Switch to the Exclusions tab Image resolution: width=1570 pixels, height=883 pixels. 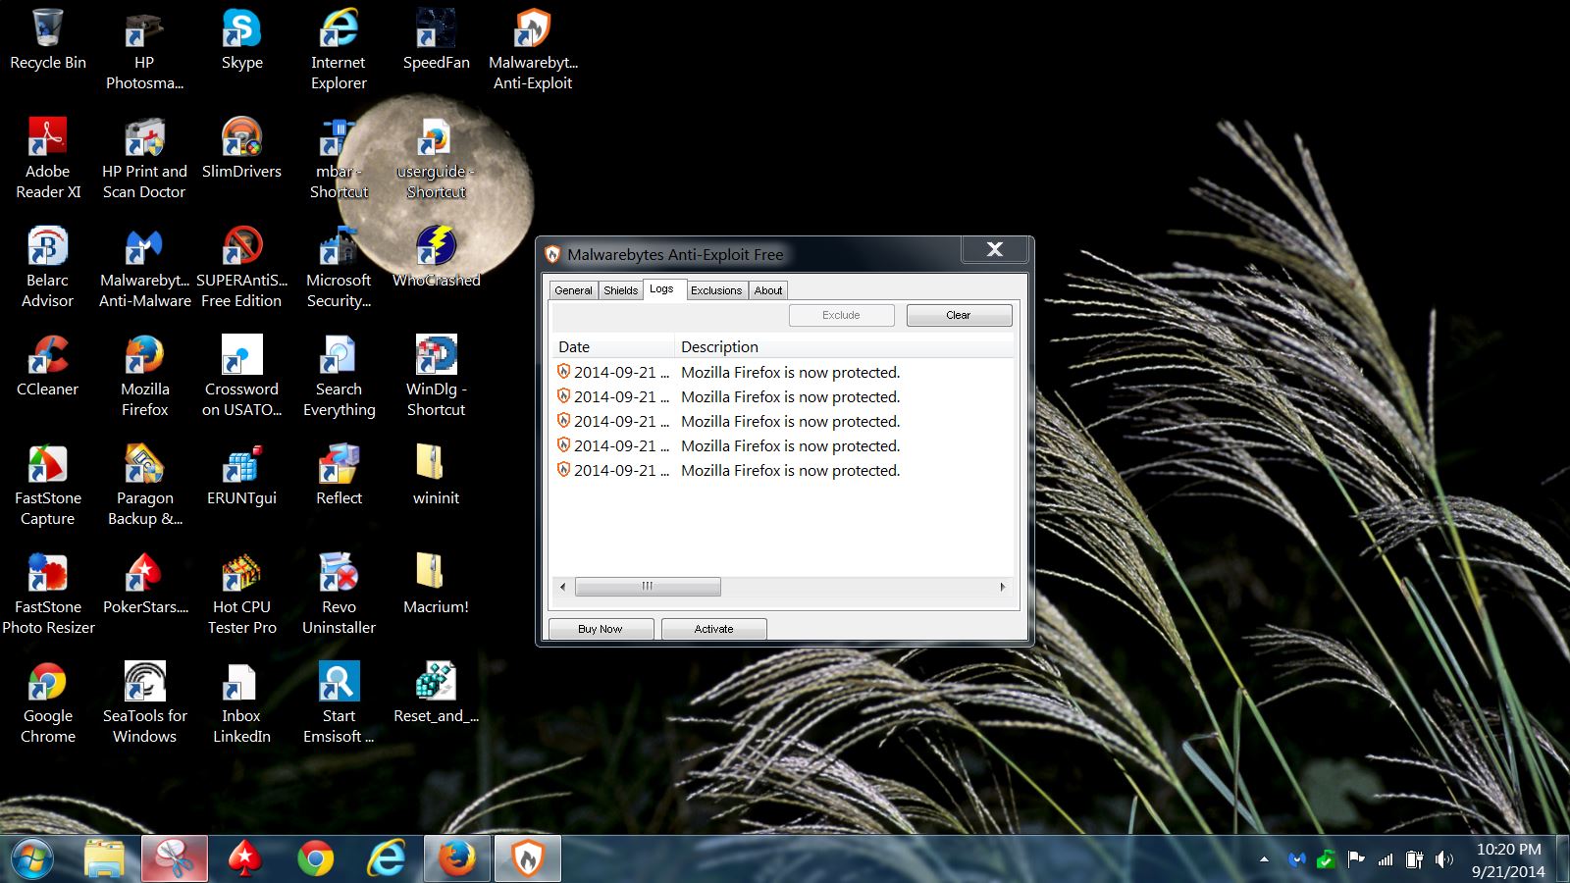715,290
